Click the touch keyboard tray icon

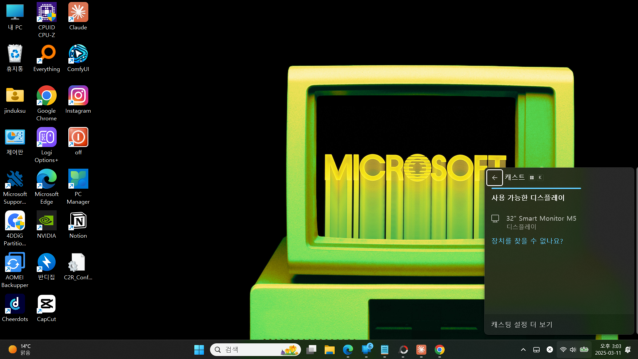(x=536, y=350)
